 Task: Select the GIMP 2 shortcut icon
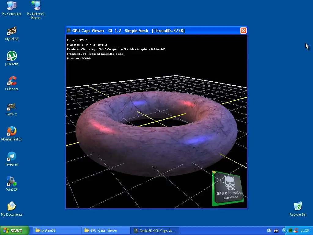(x=12, y=109)
